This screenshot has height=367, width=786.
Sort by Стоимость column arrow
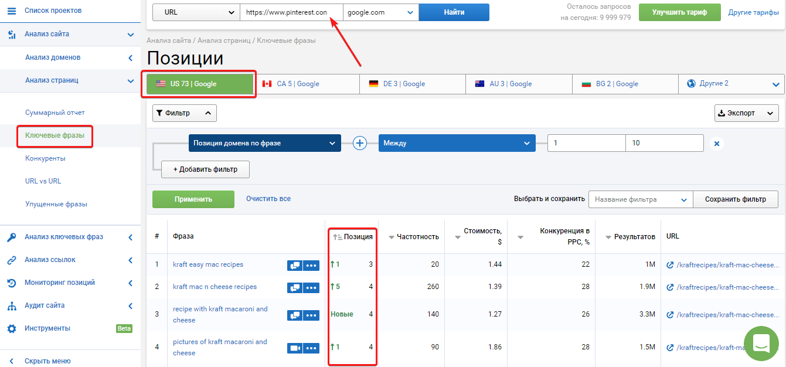coord(458,237)
